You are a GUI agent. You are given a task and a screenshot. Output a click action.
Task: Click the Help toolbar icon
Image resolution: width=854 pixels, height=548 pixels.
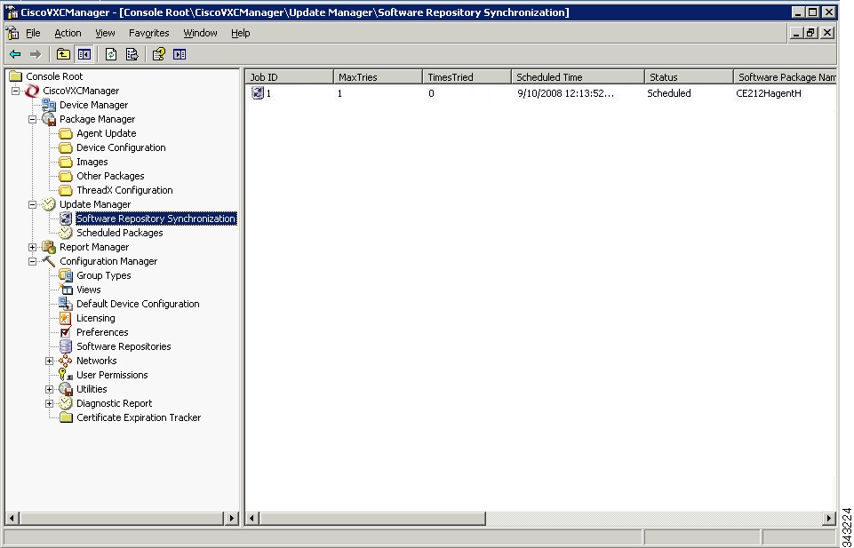point(158,54)
